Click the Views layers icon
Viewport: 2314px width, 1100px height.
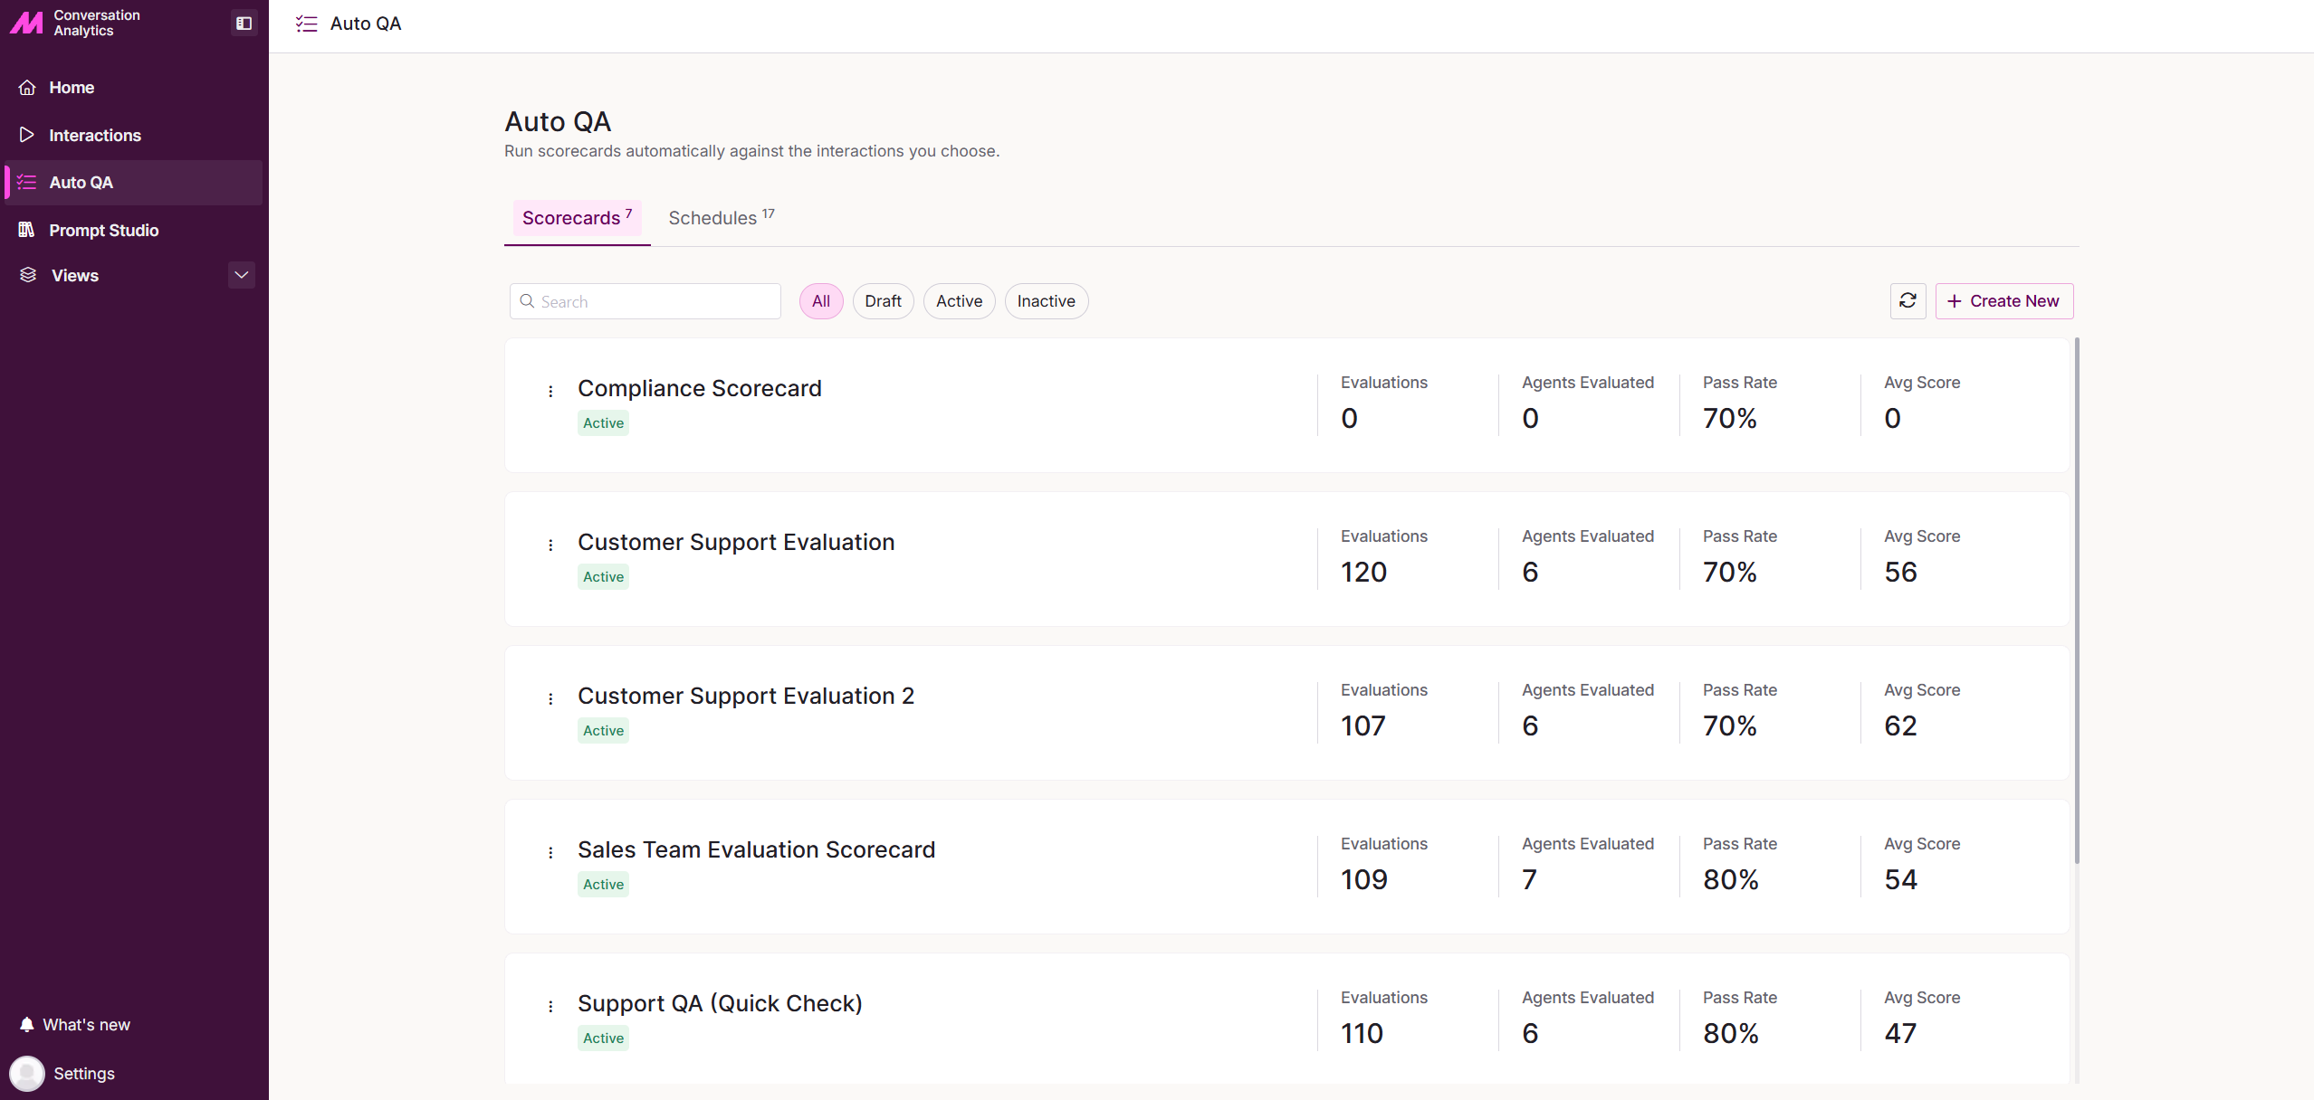[x=28, y=275]
